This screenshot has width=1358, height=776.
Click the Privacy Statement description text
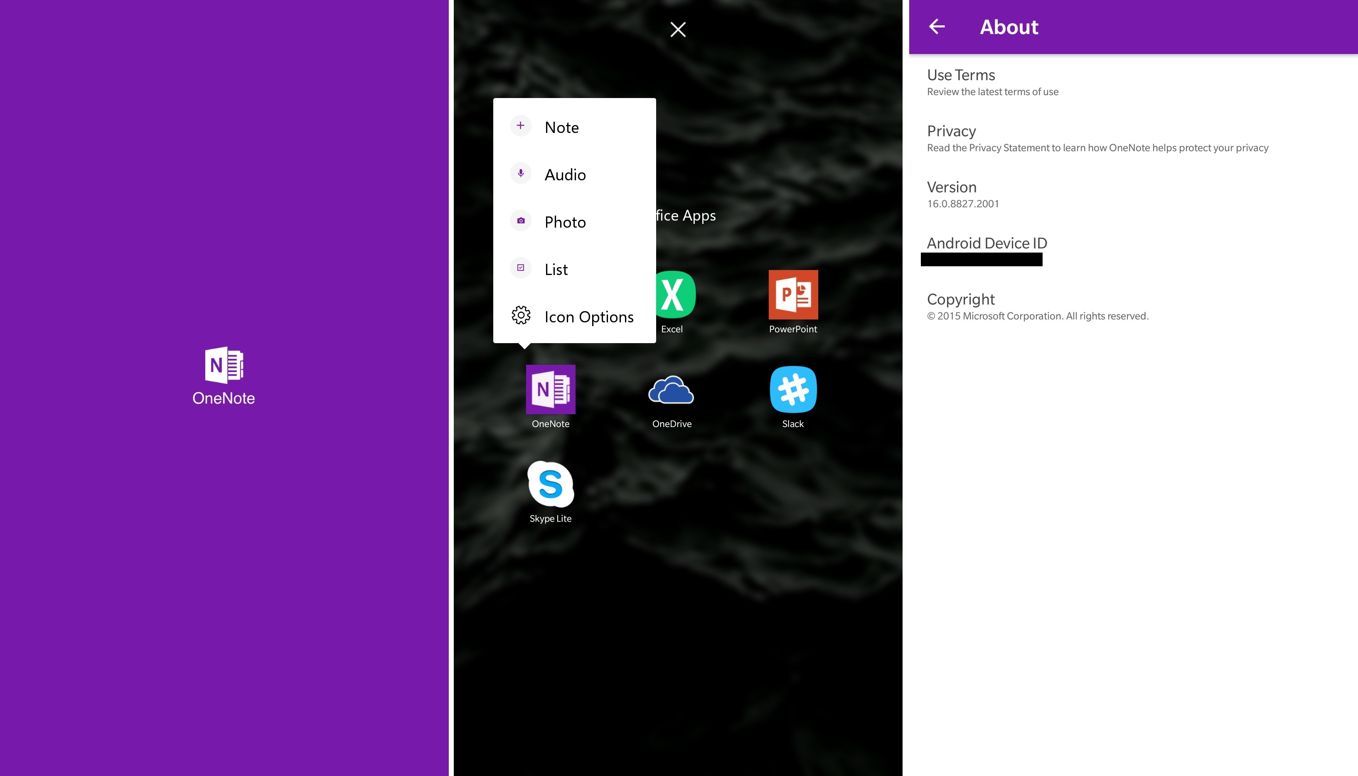[1097, 147]
